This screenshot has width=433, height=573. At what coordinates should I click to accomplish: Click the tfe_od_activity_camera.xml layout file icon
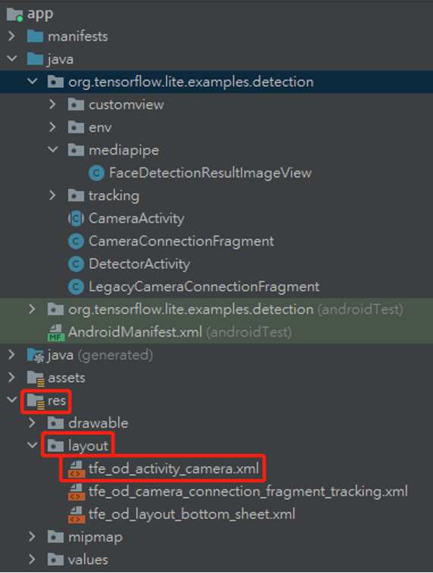tap(76, 469)
